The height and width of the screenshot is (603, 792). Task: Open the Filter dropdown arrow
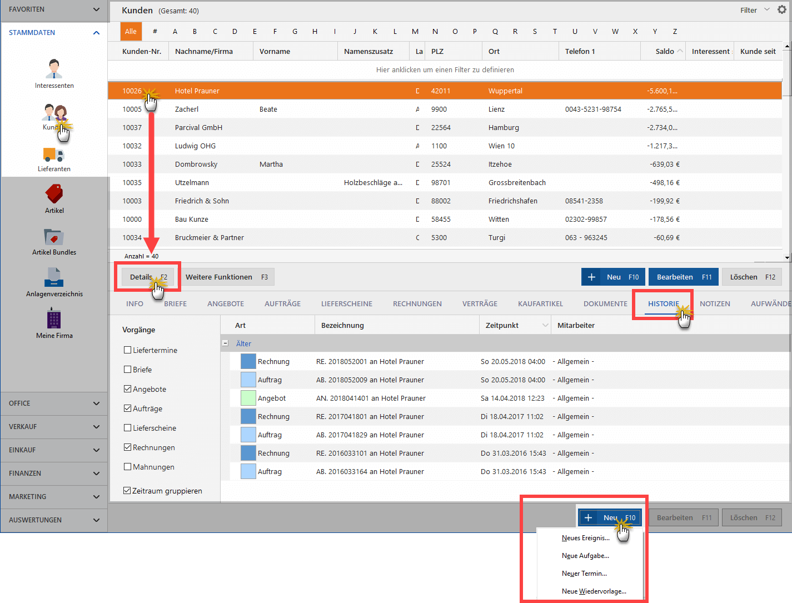[x=767, y=9]
